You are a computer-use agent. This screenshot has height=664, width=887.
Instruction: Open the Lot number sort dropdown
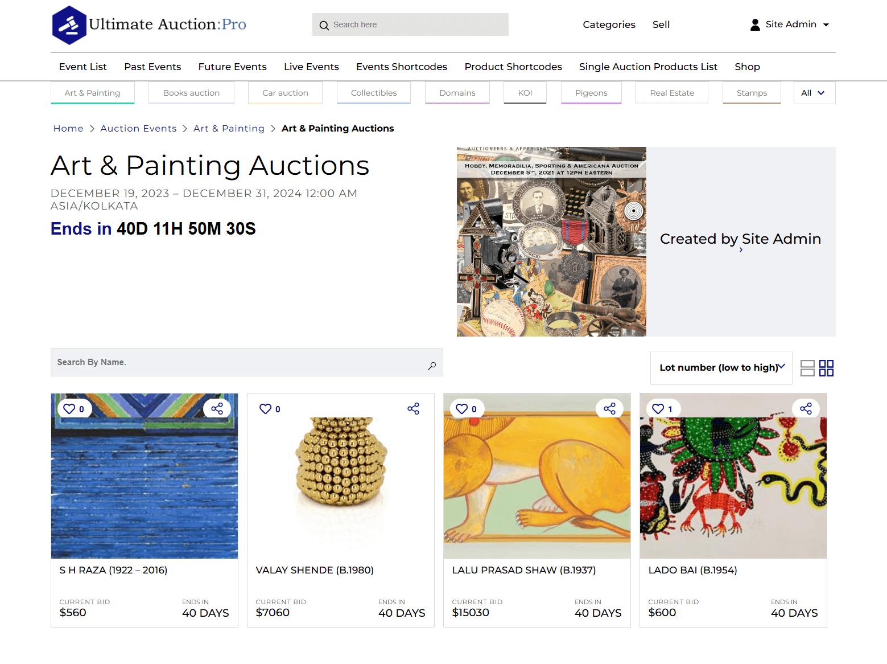click(x=721, y=368)
